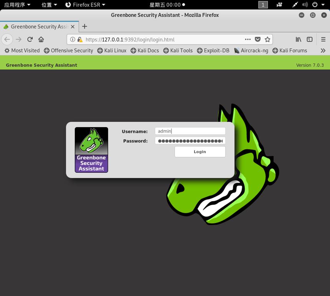Expand the Firefox ESR app menu
Image resolution: width=330 pixels, height=296 pixels.
[x=85, y=5]
